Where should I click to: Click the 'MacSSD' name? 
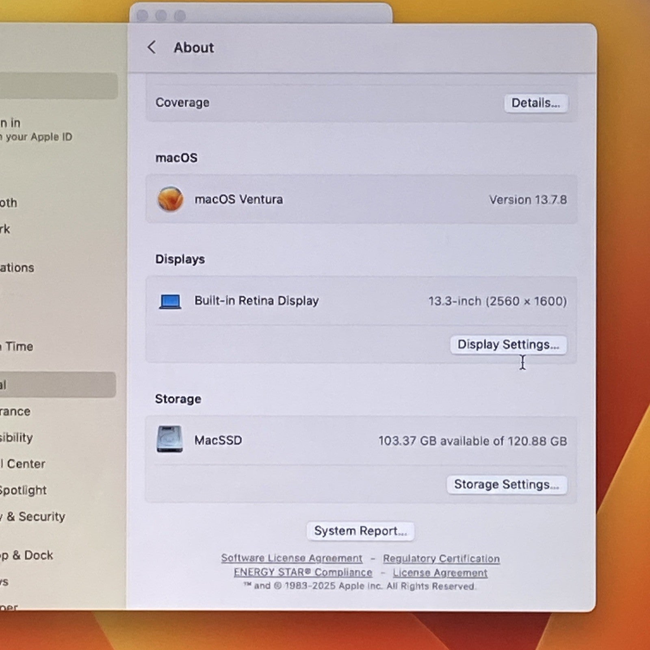coord(218,440)
